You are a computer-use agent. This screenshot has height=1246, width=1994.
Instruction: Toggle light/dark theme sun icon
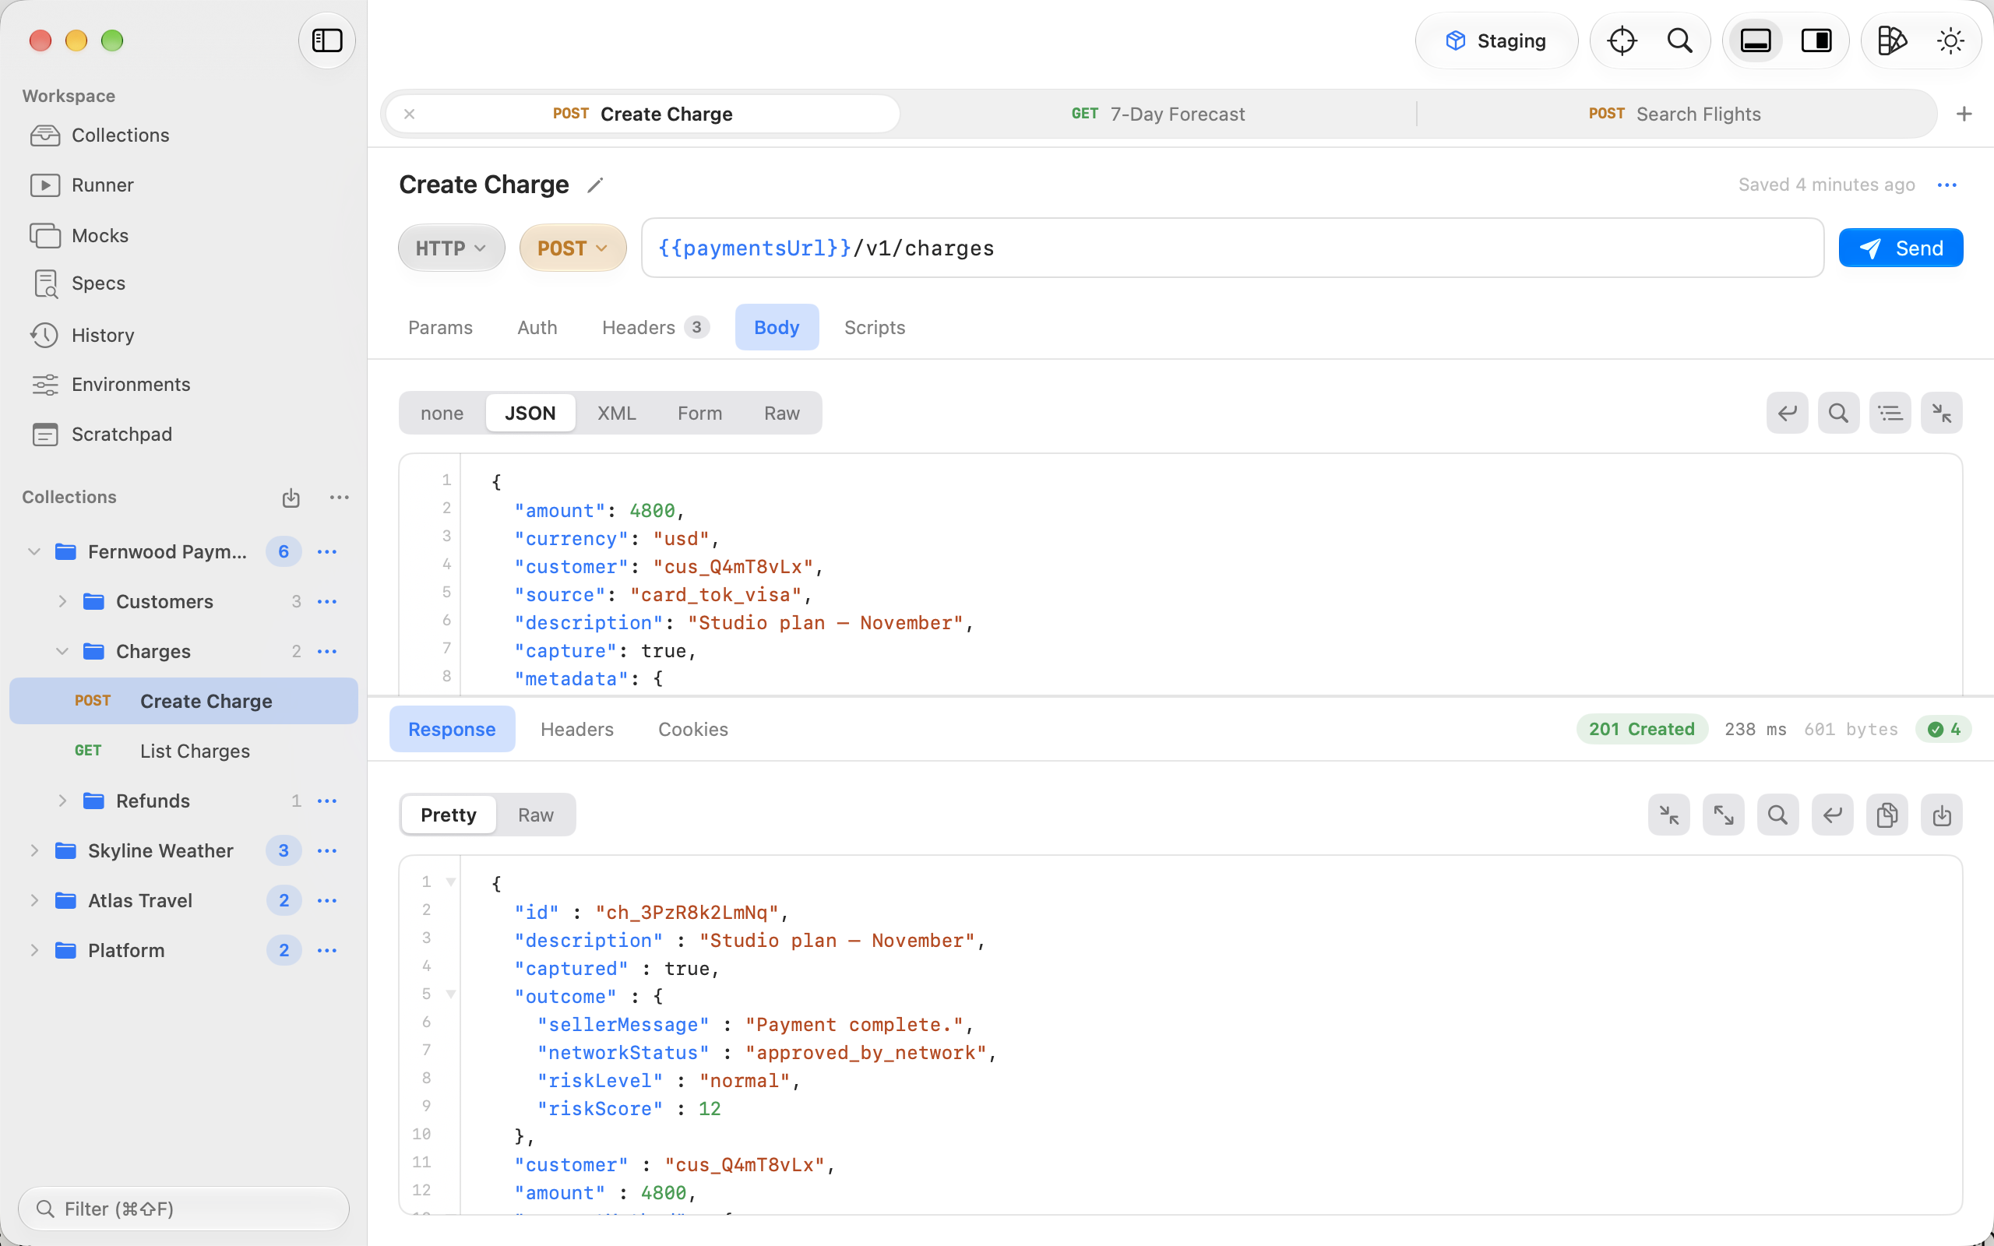tap(1950, 40)
